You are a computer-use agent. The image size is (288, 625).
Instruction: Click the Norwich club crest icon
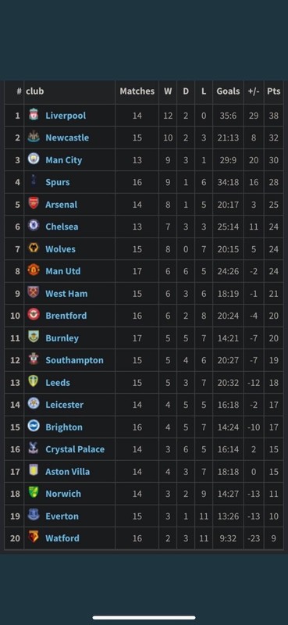pyautogui.click(x=34, y=493)
